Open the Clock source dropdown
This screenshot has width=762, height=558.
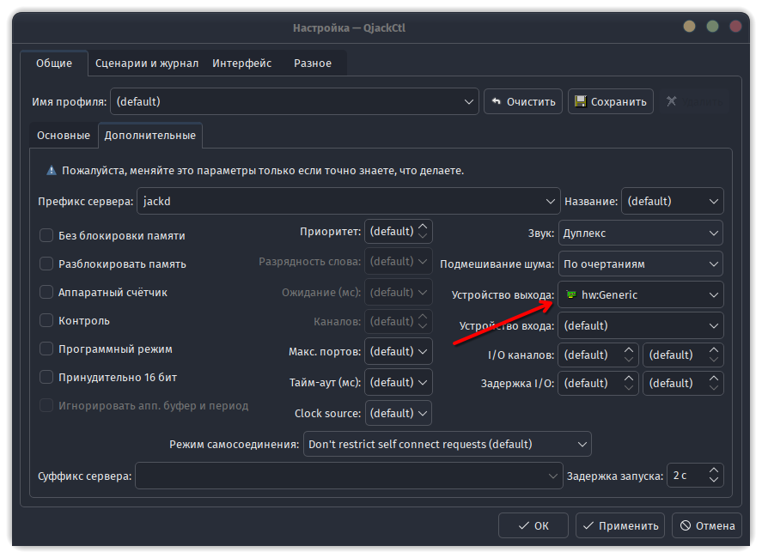(x=398, y=413)
